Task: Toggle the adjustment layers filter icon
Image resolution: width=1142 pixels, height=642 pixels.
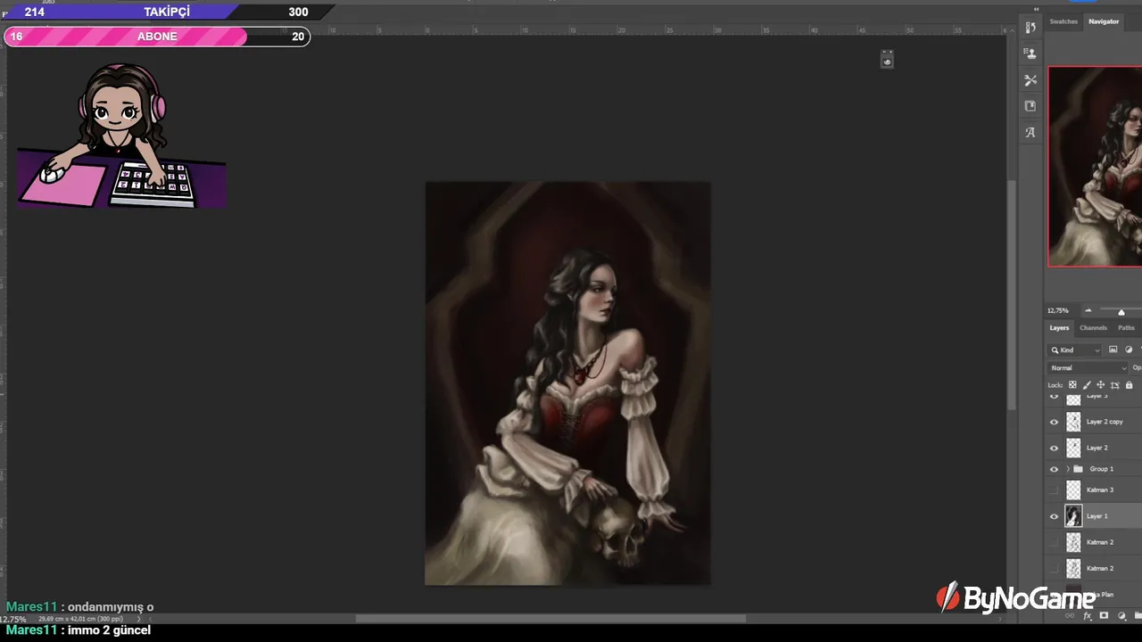Action: click(1129, 350)
